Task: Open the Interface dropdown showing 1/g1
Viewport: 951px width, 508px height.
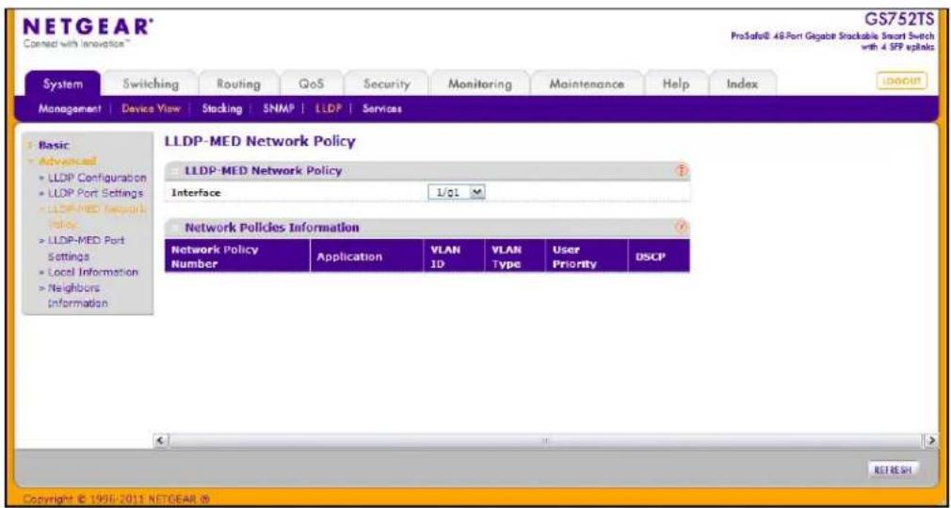Action: pyautogui.click(x=458, y=192)
